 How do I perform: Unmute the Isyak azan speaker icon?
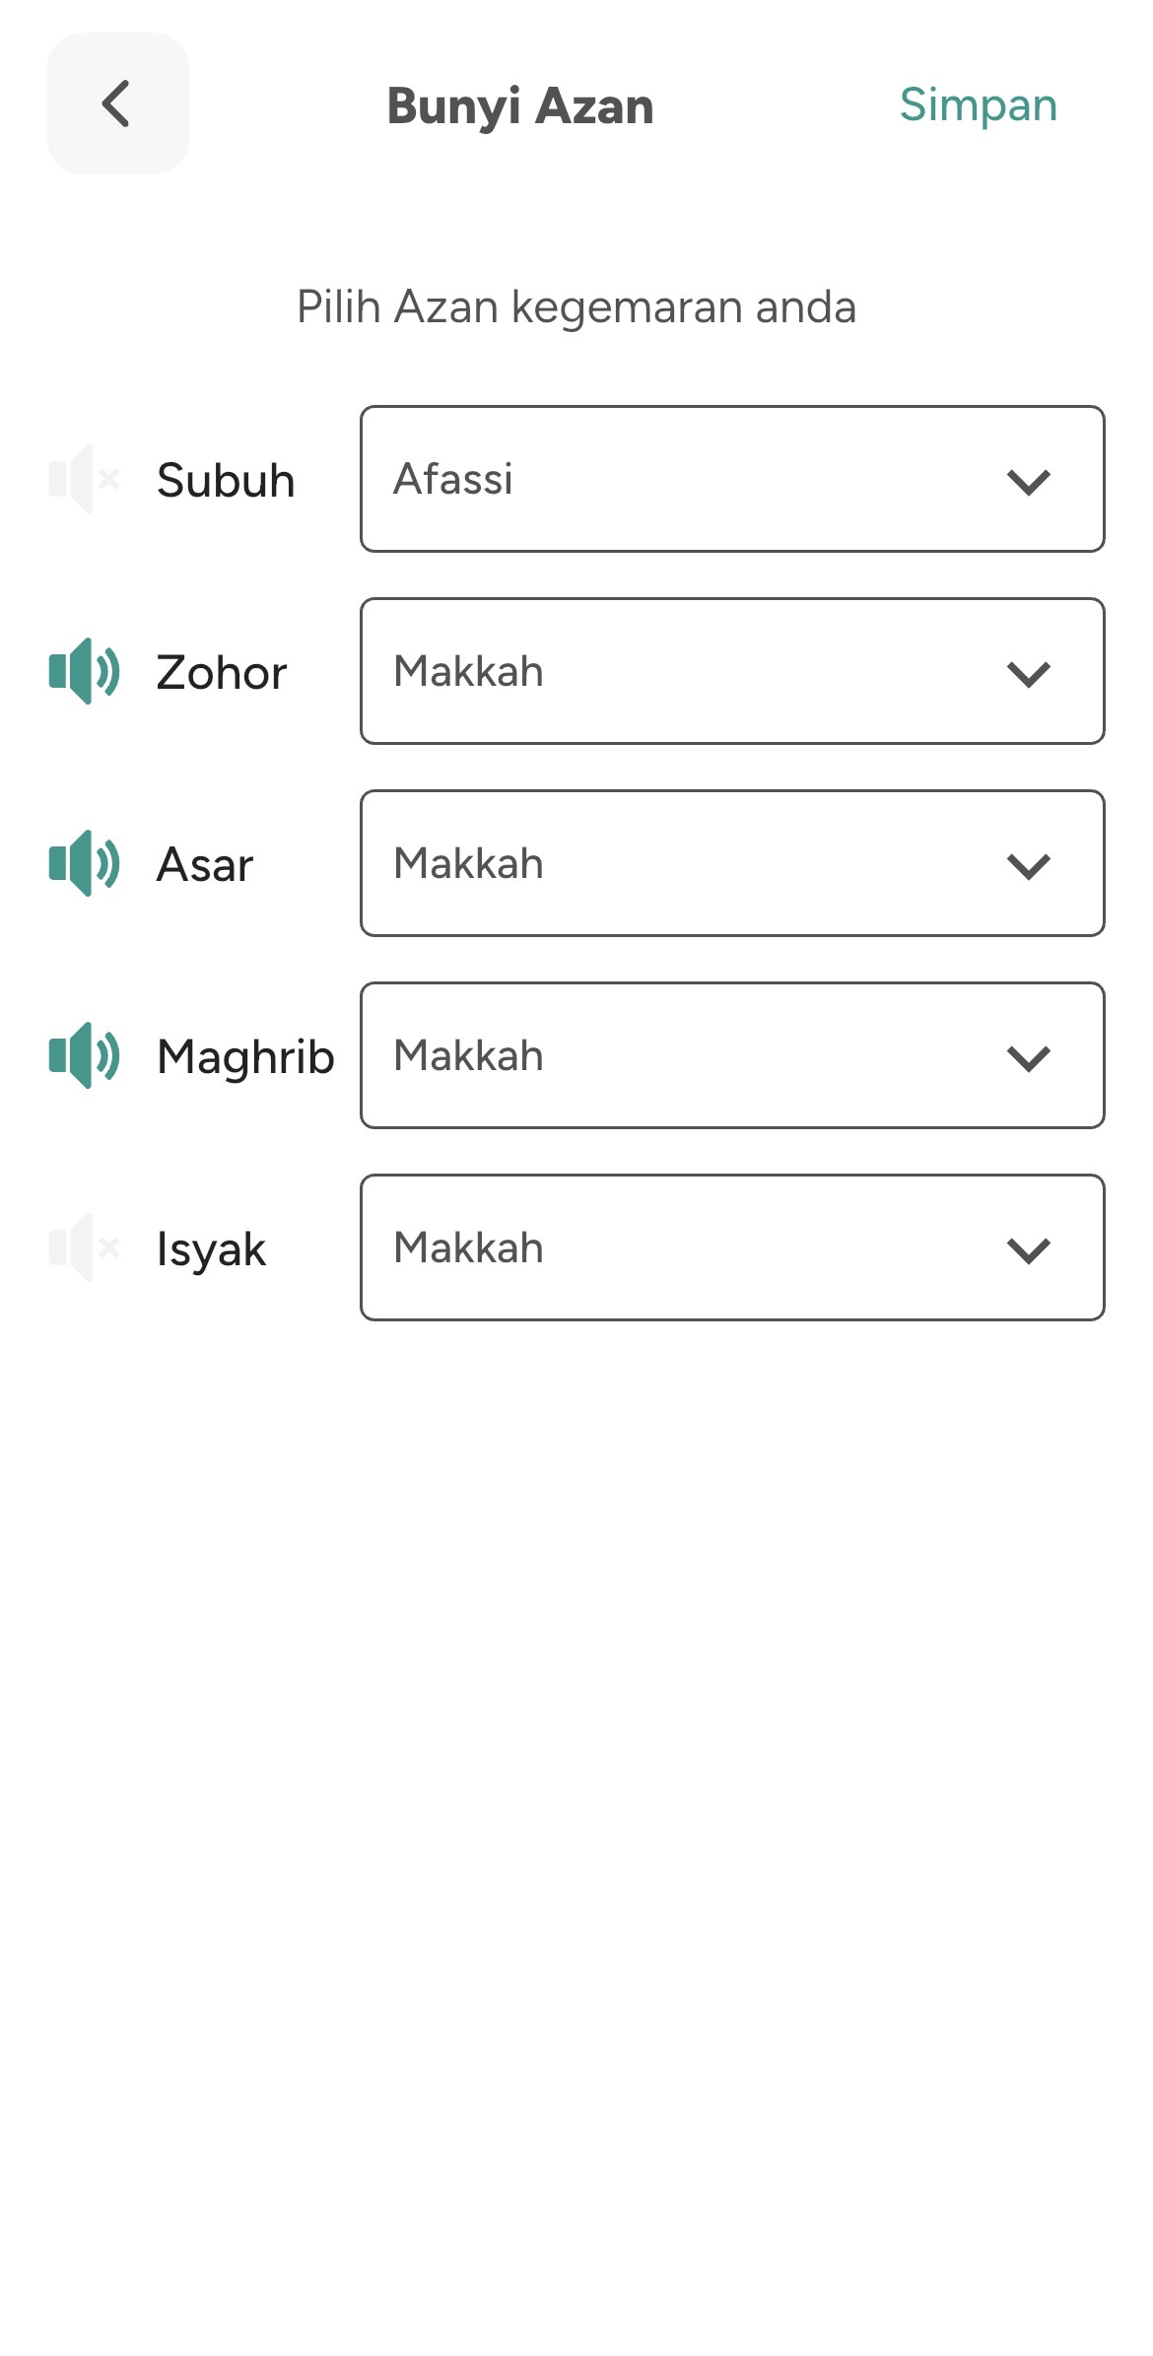tap(85, 1248)
